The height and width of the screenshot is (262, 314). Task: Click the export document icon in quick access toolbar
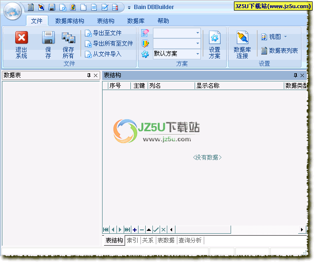[63, 7]
